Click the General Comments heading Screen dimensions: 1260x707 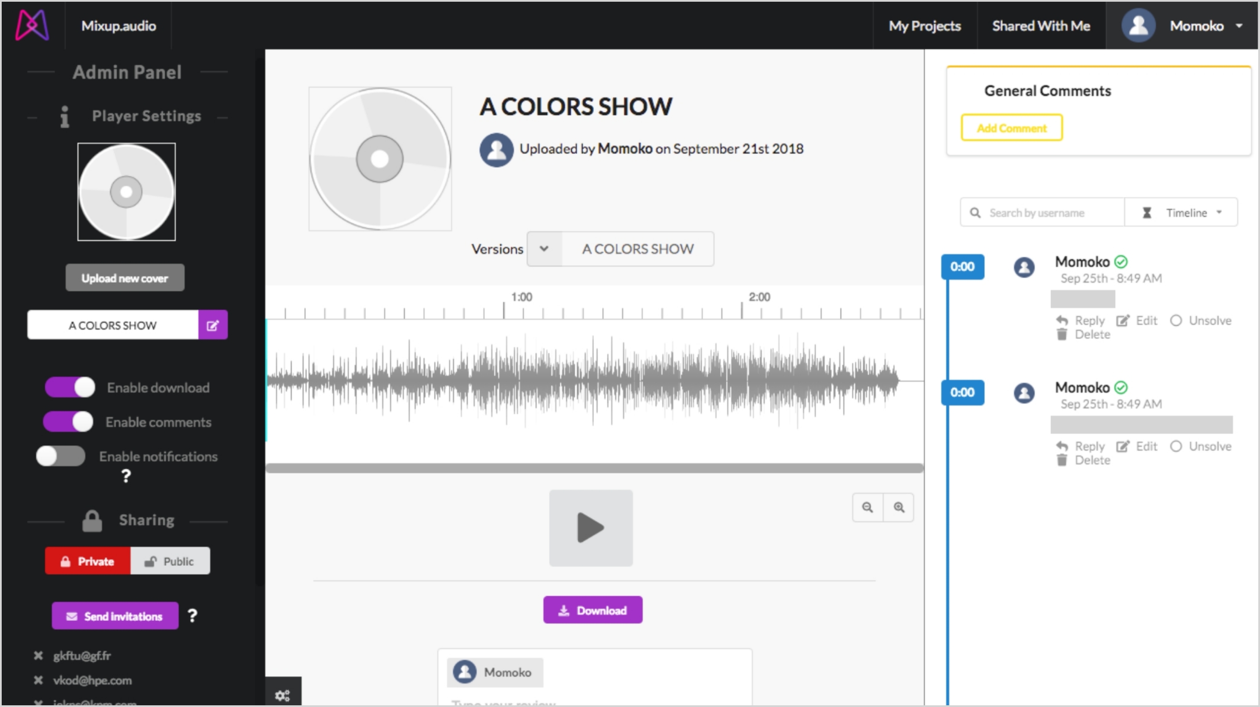coord(1047,91)
